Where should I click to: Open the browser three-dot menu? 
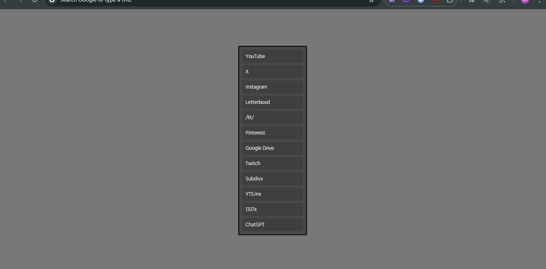(540, 1)
